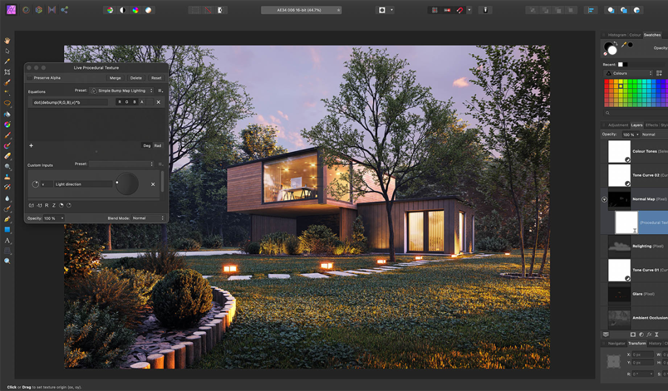The width and height of the screenshot is (668, 391).
Task: Toggle the R channel for the equation
Action: [120, 102]
